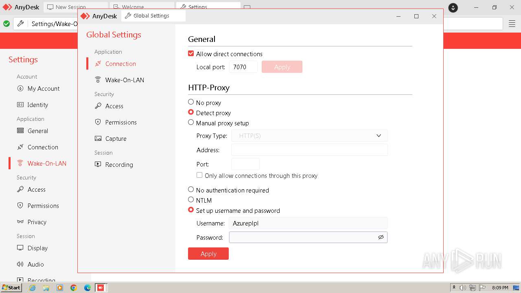
Task: Click the display icon after Settings tab
Action: pos(247,7)
